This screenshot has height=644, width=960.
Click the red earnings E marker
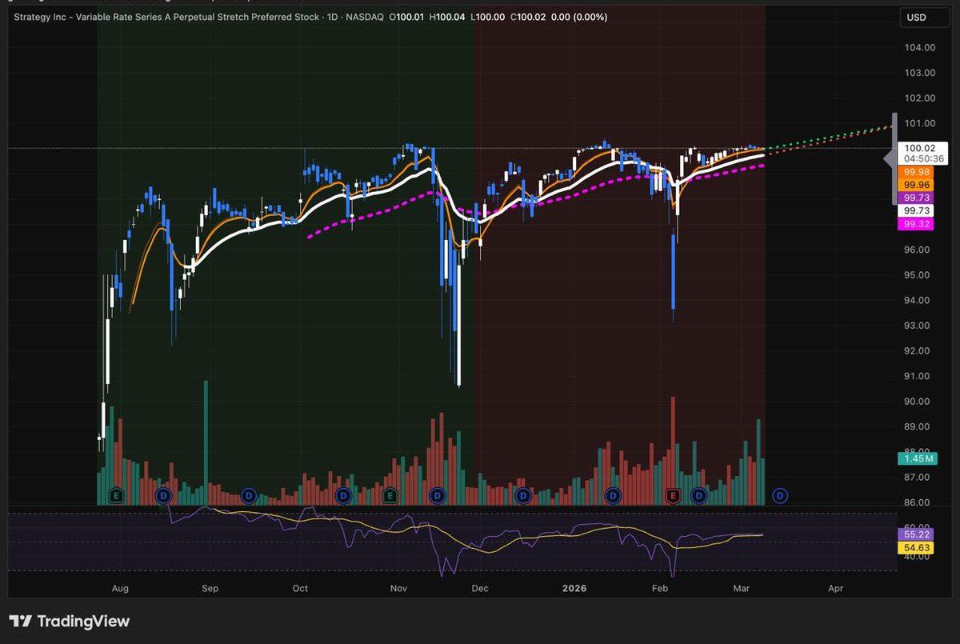pyautogui.click(x=673, y=496)
